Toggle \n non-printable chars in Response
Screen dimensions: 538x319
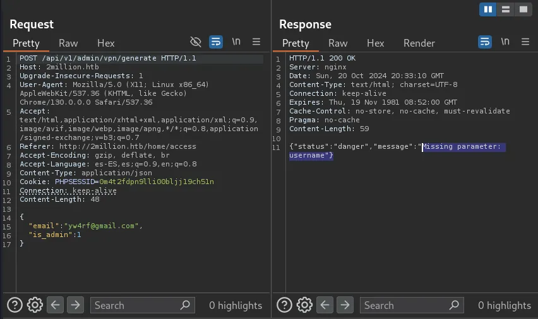505,42
